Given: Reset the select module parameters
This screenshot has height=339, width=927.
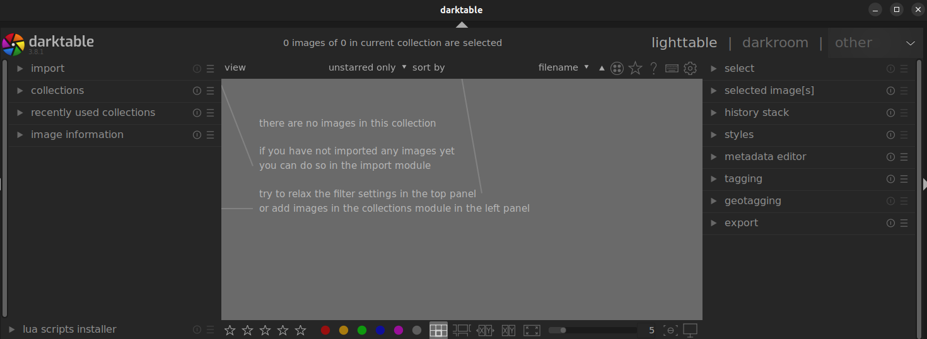Looking at the screenshot, I should (890, 69).
